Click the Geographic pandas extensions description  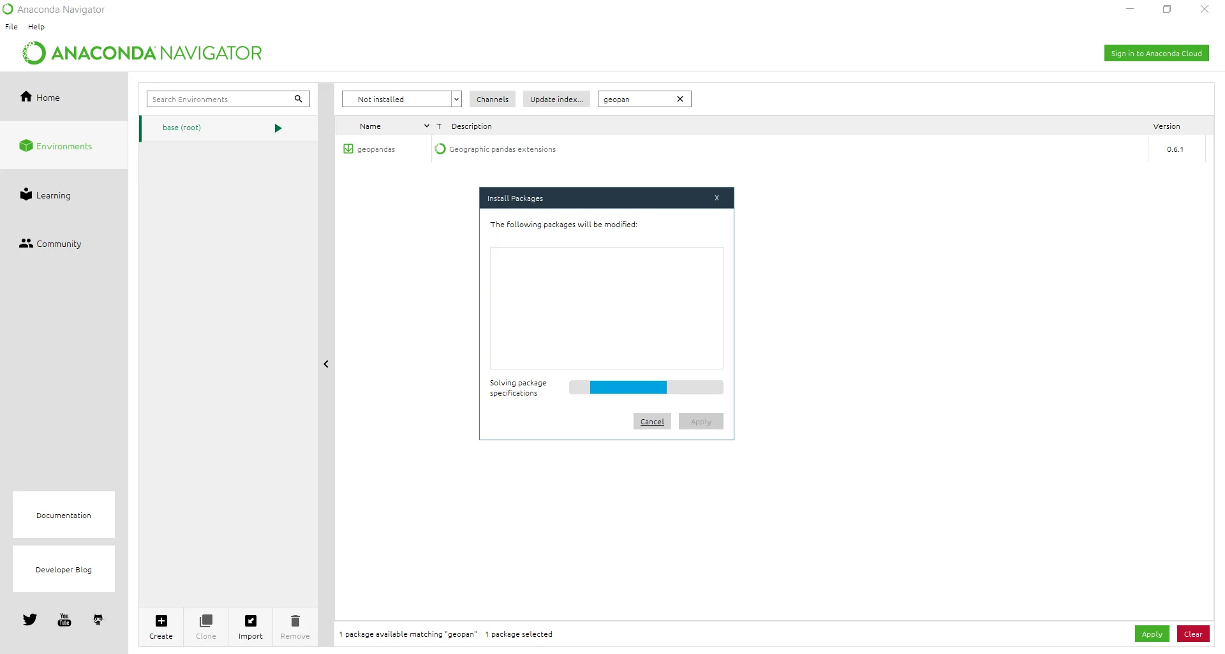(x=502, y=149)
